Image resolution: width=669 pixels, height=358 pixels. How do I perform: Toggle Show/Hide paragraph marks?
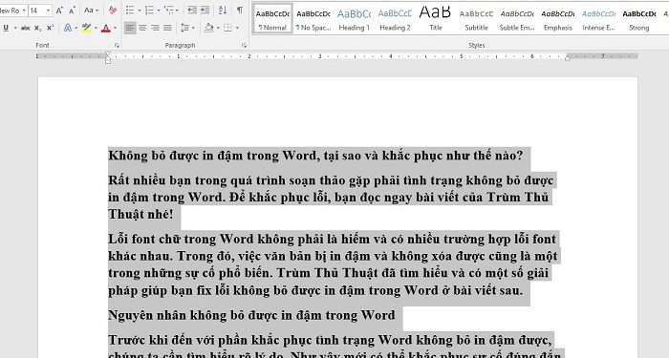[x=240, y=11]
